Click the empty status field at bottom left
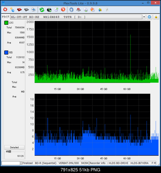This screenshot has height=173, width=161. pos(11,163)
